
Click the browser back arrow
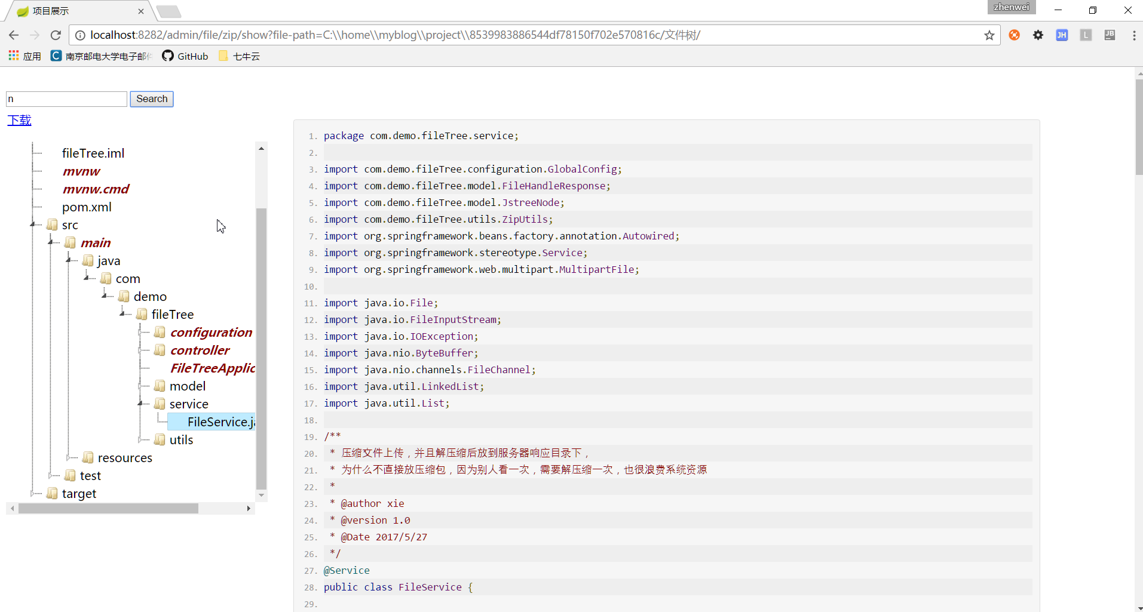point(14,35)
